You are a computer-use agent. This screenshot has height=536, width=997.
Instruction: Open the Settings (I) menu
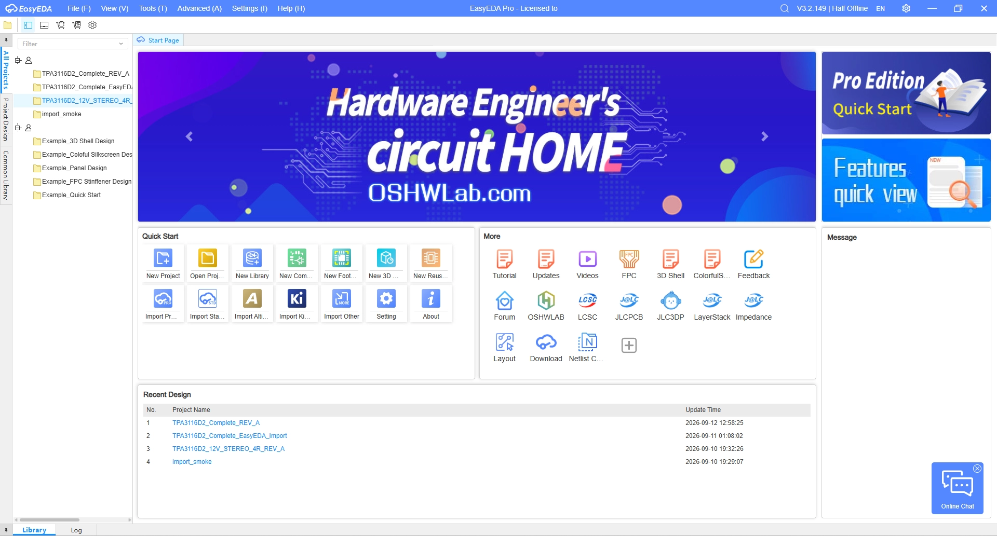(x=250, y=8)
